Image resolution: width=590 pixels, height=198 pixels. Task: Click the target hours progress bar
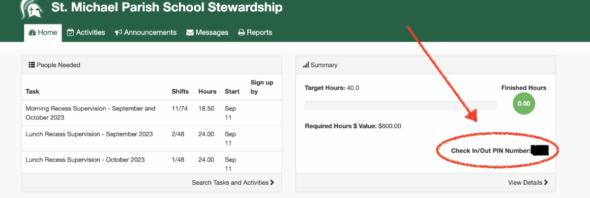(x=400, y=105)
